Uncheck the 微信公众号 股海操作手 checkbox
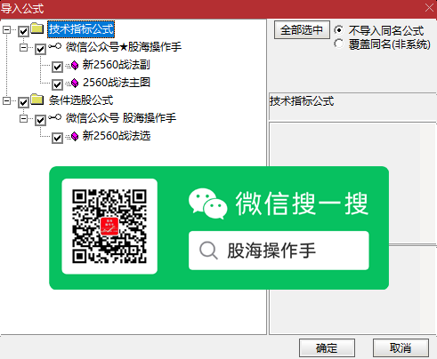 point(40,120)
